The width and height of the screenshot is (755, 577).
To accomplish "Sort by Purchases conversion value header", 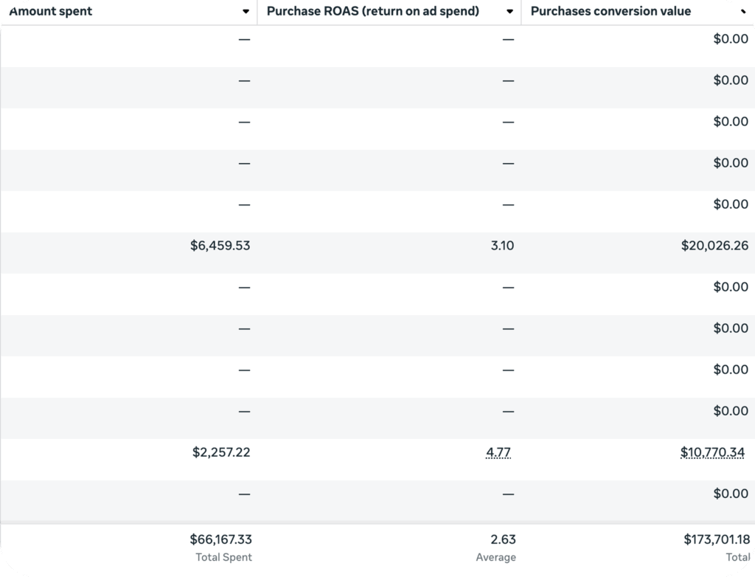I will tap(610, 12).
